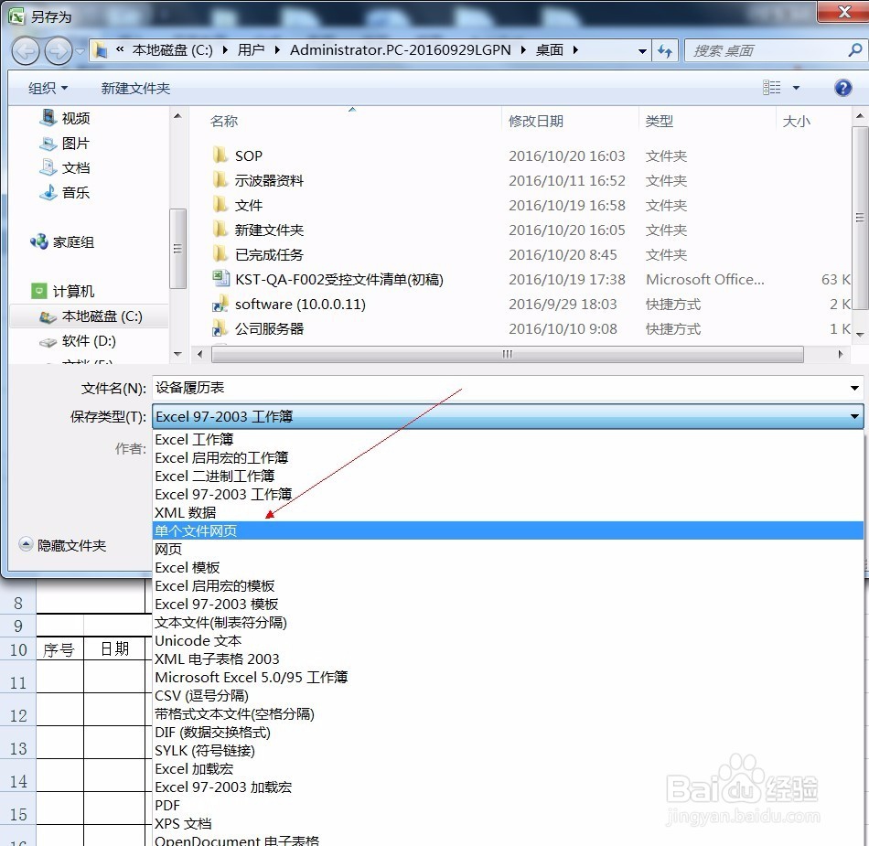Sort by 名称 column header

(x=224, y=121)
